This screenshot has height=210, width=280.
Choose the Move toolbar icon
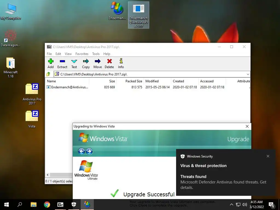(98, 63)
